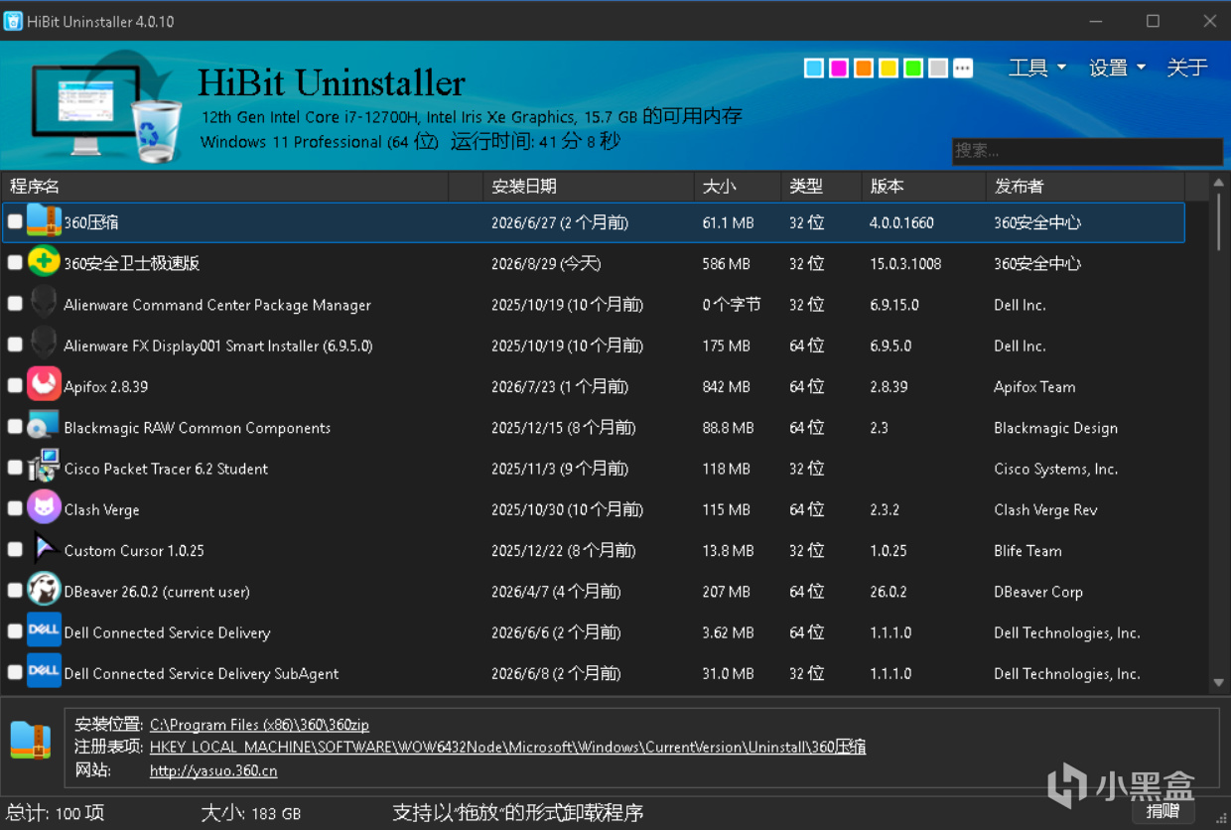Sort list by 大小 column header

coord(738,187)
